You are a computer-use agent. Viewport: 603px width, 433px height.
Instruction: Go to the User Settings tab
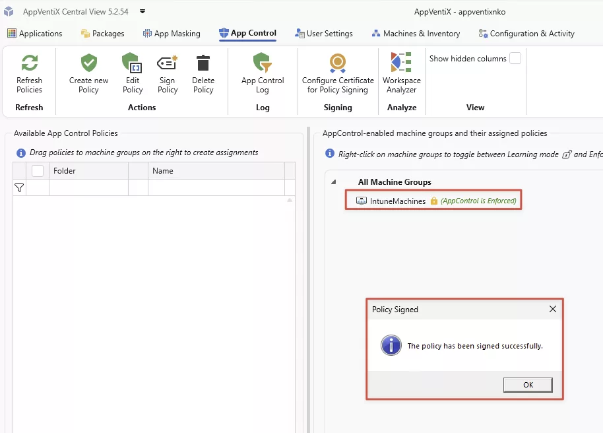coord(324,34)
